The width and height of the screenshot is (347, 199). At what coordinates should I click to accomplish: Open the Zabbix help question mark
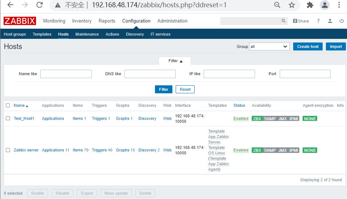click(318, 21)
